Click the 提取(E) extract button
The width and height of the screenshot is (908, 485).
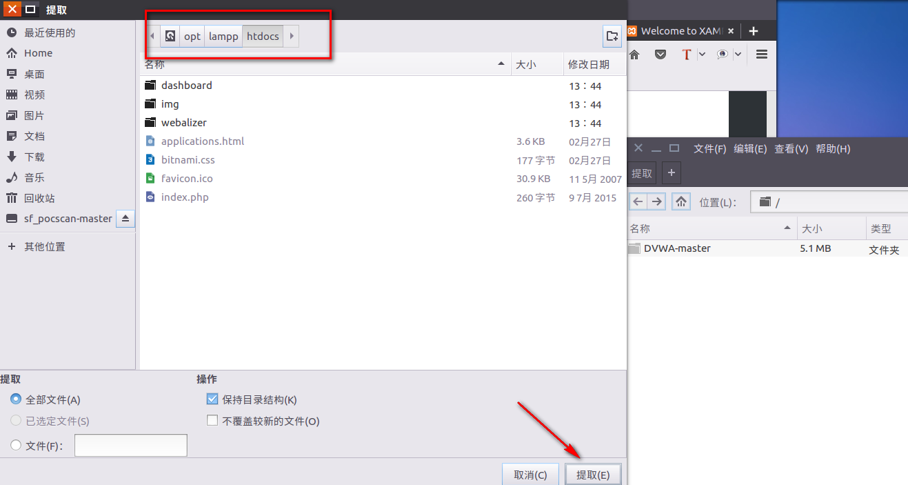tap(593, 475)
